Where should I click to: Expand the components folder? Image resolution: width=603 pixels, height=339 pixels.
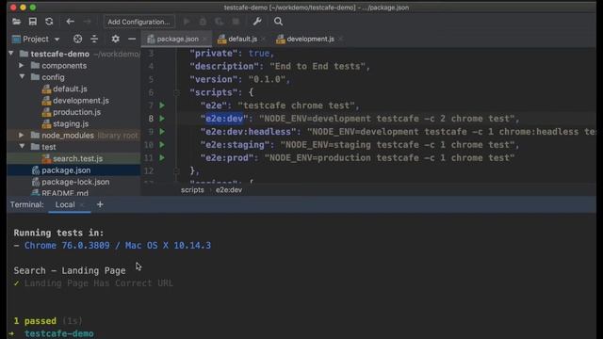pos(22,65)
